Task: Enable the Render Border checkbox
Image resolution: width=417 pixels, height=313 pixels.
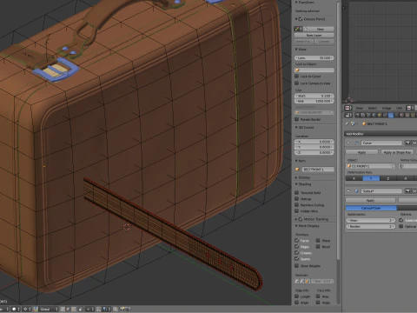Action: tap(296, 119)
